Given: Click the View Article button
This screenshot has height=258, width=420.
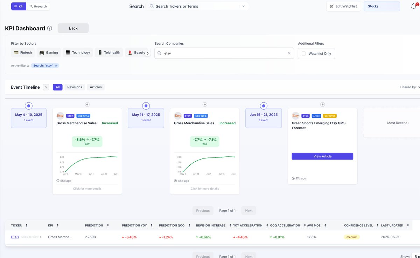Looking at the screenshot, I should (x=322, y=156).
